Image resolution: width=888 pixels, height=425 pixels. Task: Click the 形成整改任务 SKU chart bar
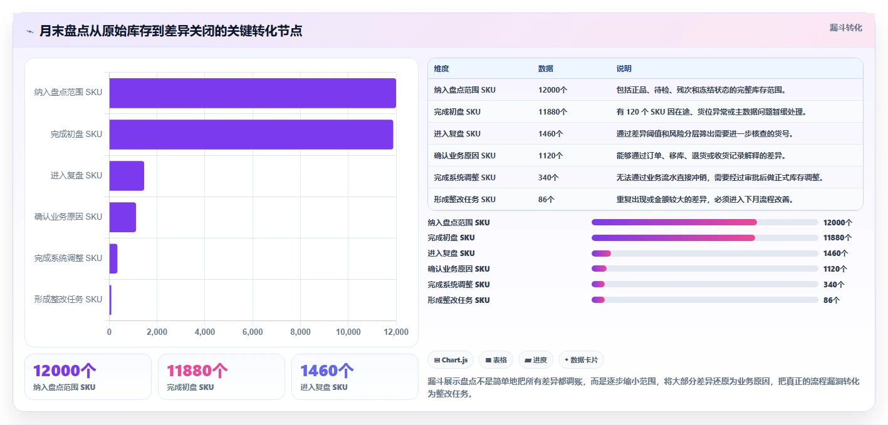click(x=110, y=300)
